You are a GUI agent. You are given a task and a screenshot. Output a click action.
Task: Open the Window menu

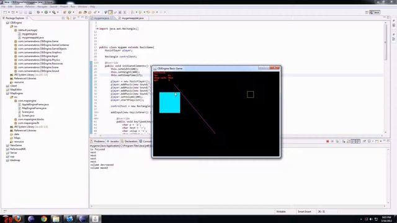(83, 7)
